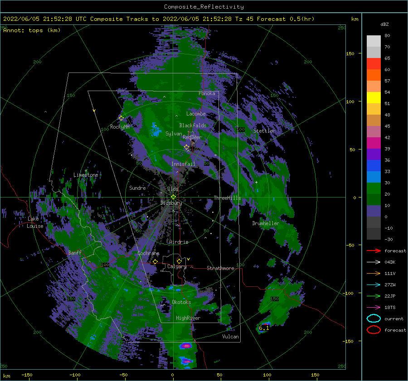Click the lightest gray 70-80 dBZ swatch
This screenshot has width=408, height=381.
(x=374, y=41)
